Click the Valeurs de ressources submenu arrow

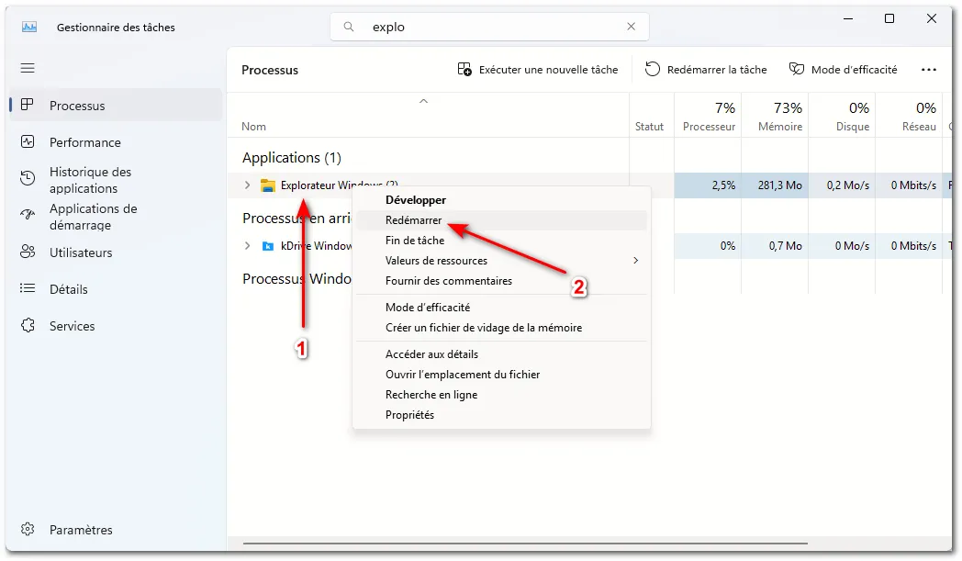tap(635, 260)
